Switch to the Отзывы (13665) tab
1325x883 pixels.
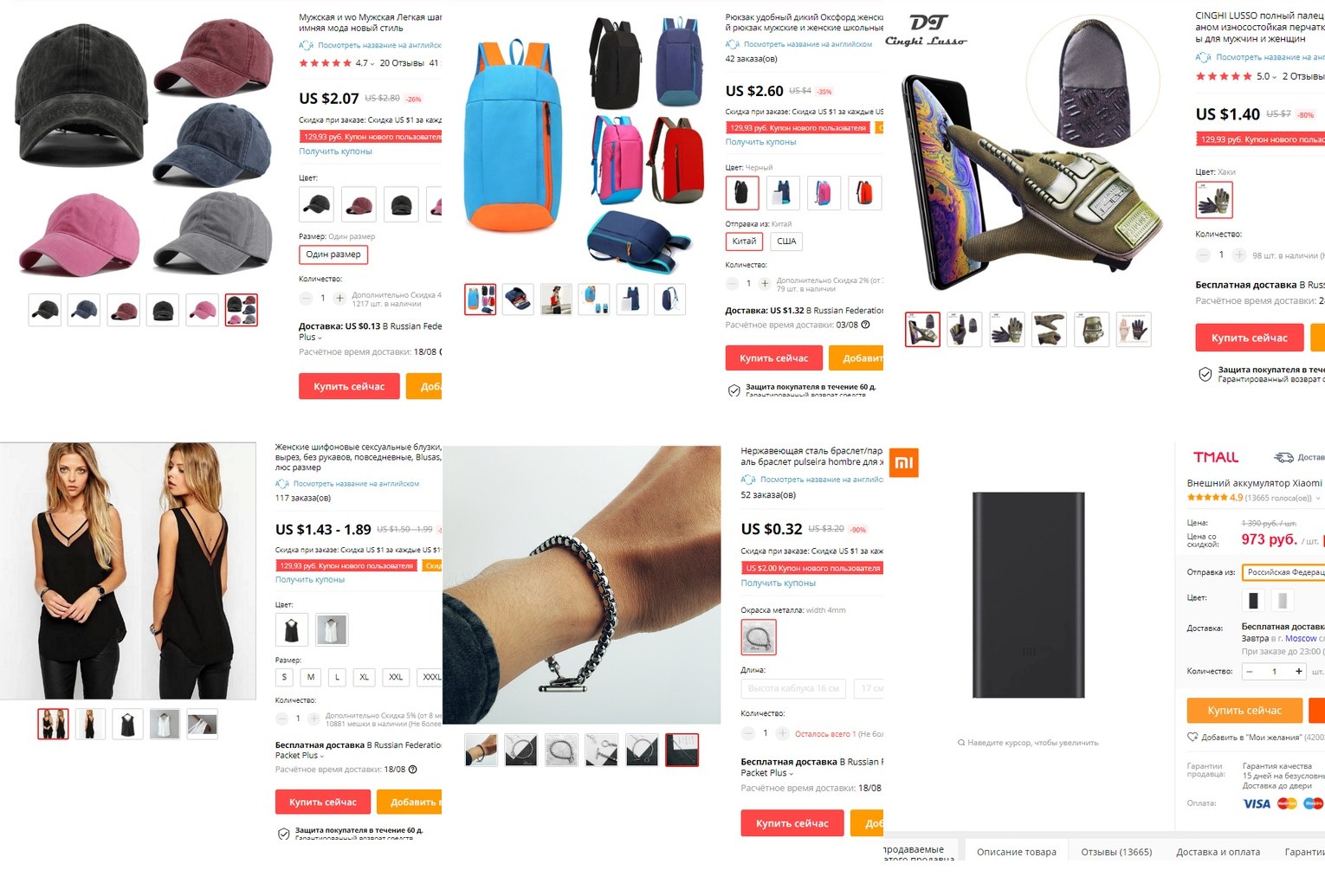coord(1116,852)
